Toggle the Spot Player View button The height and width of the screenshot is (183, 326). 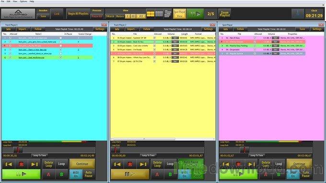tap(179, 14)
